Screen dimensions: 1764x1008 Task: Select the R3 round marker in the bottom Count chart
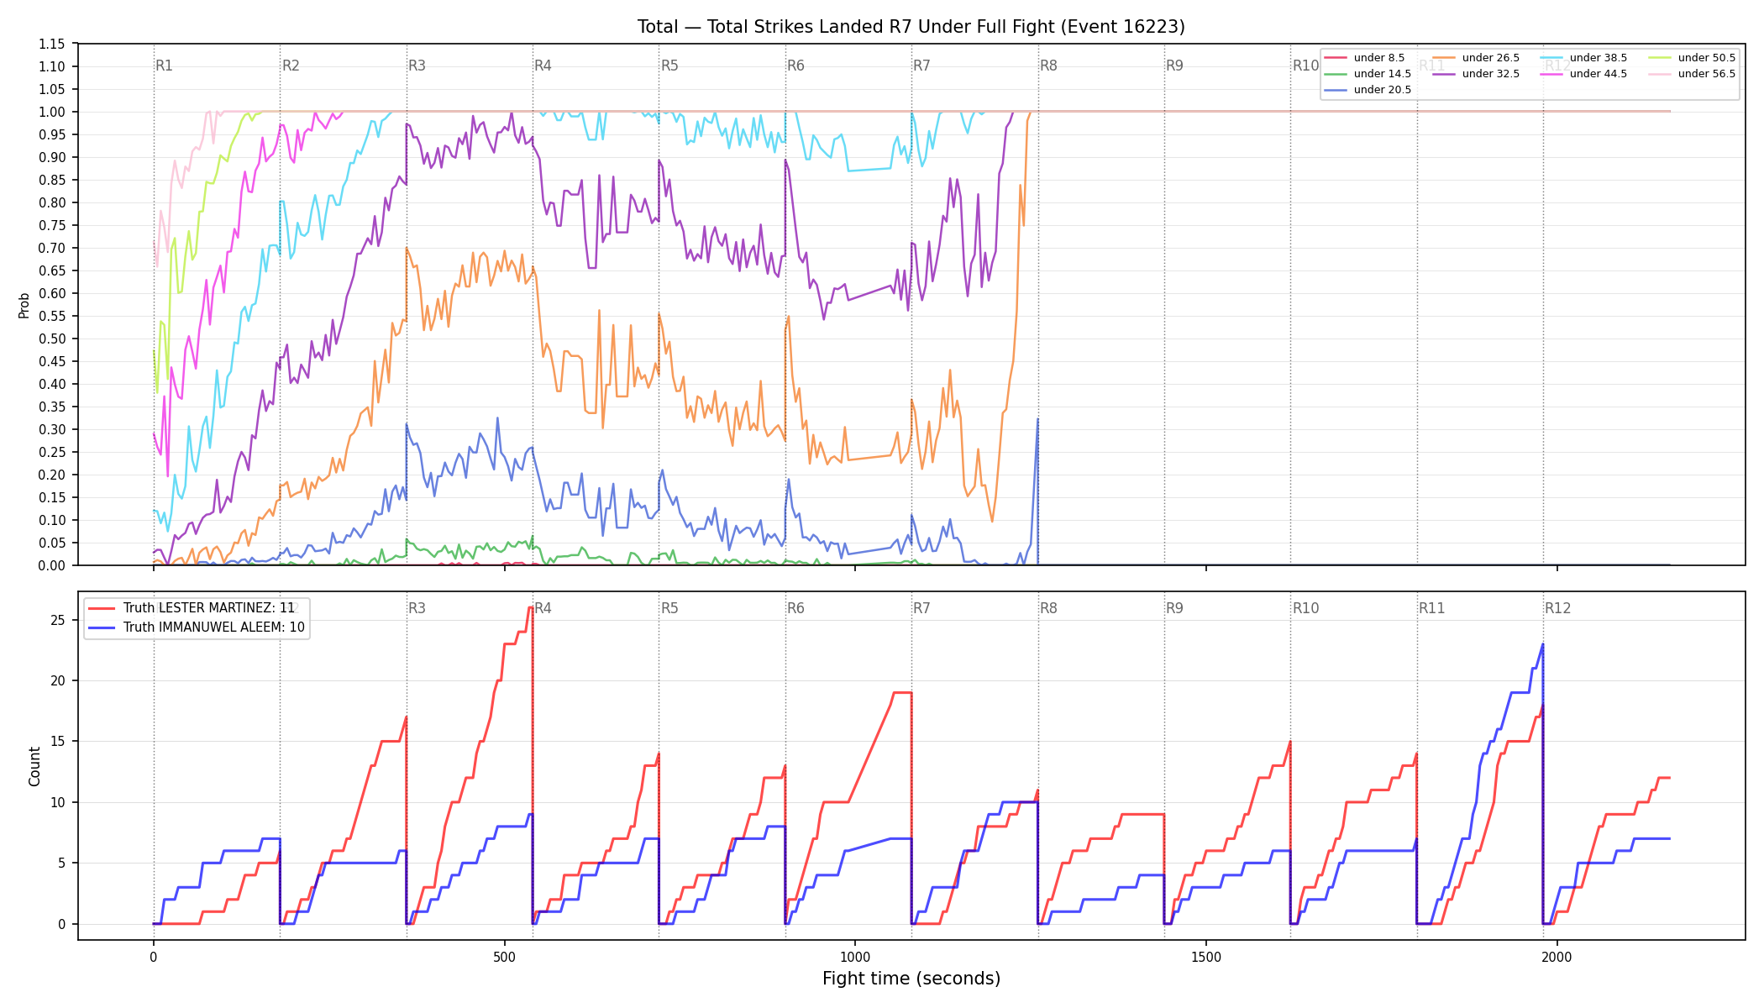pyautogui.click(x=417, y=608)
